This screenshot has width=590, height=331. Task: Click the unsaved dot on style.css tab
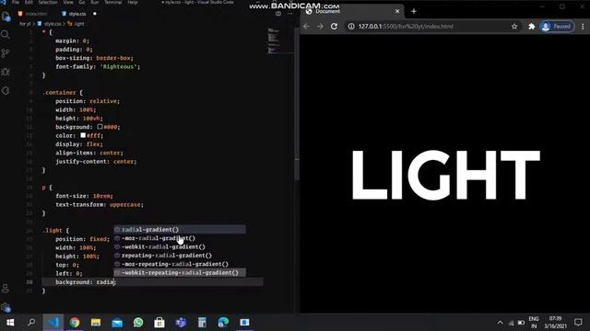[94, 14]
